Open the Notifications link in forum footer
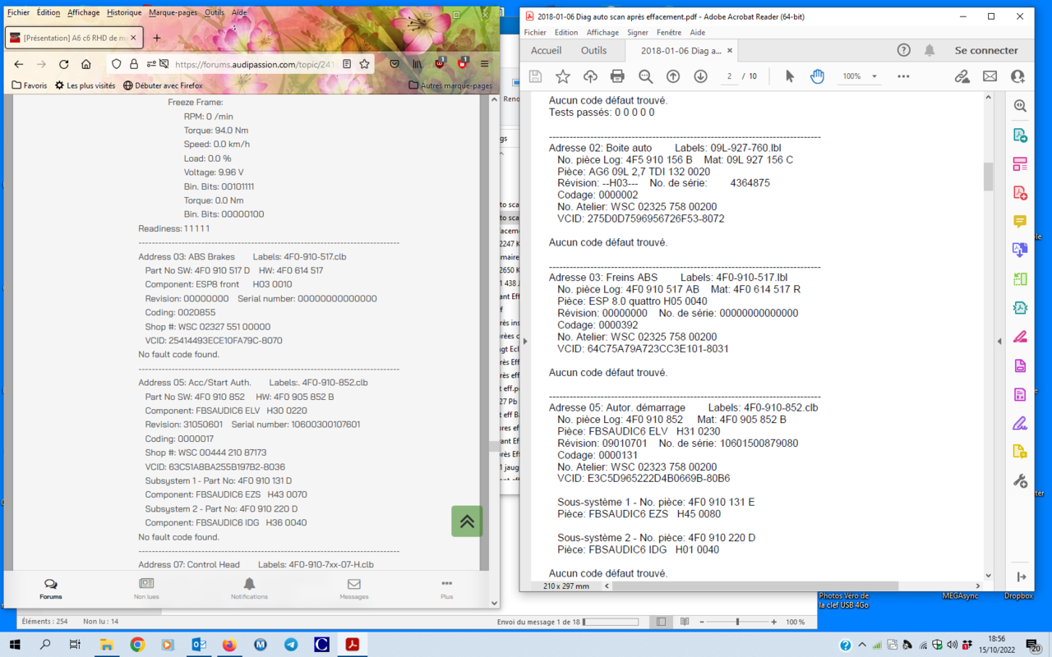Screen dimensions: 1052x657 pyautogui.click(x=249, y=588)
